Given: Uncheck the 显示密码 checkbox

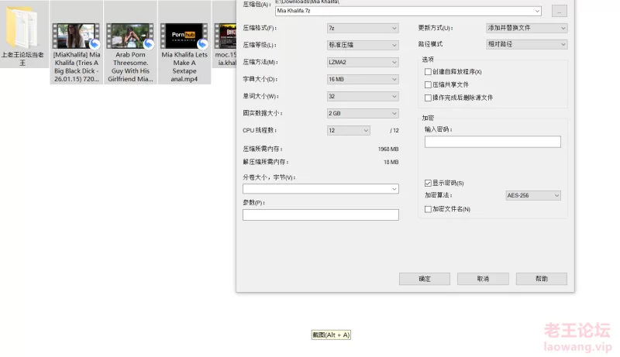Looking at the screenshot, I should tap(428, 184).
